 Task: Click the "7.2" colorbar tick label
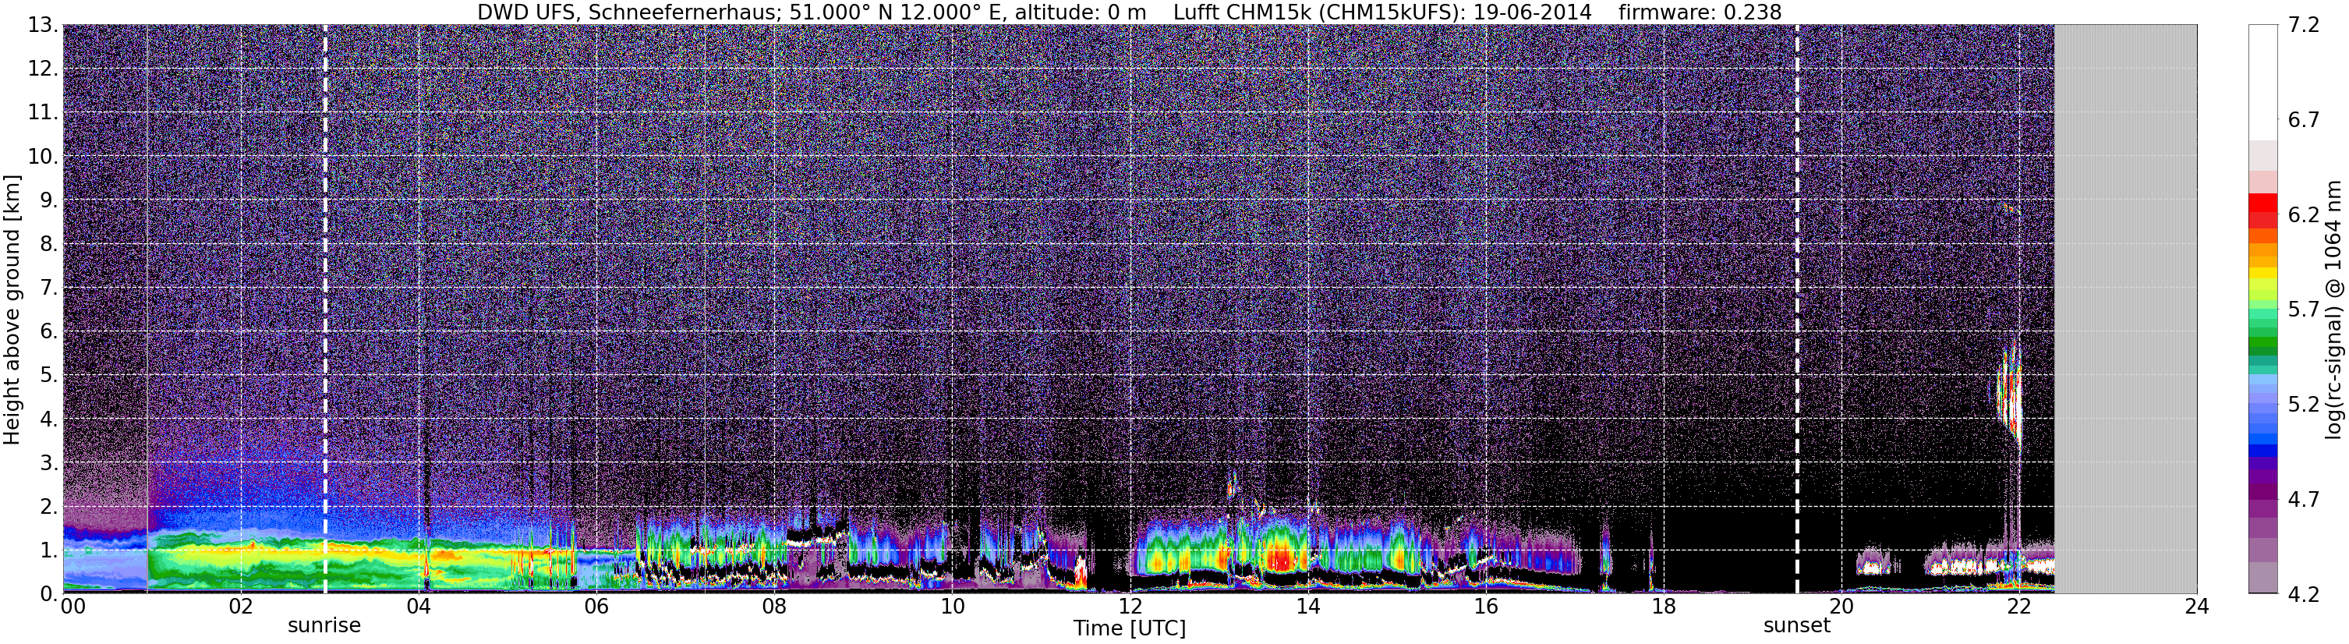2304,26
